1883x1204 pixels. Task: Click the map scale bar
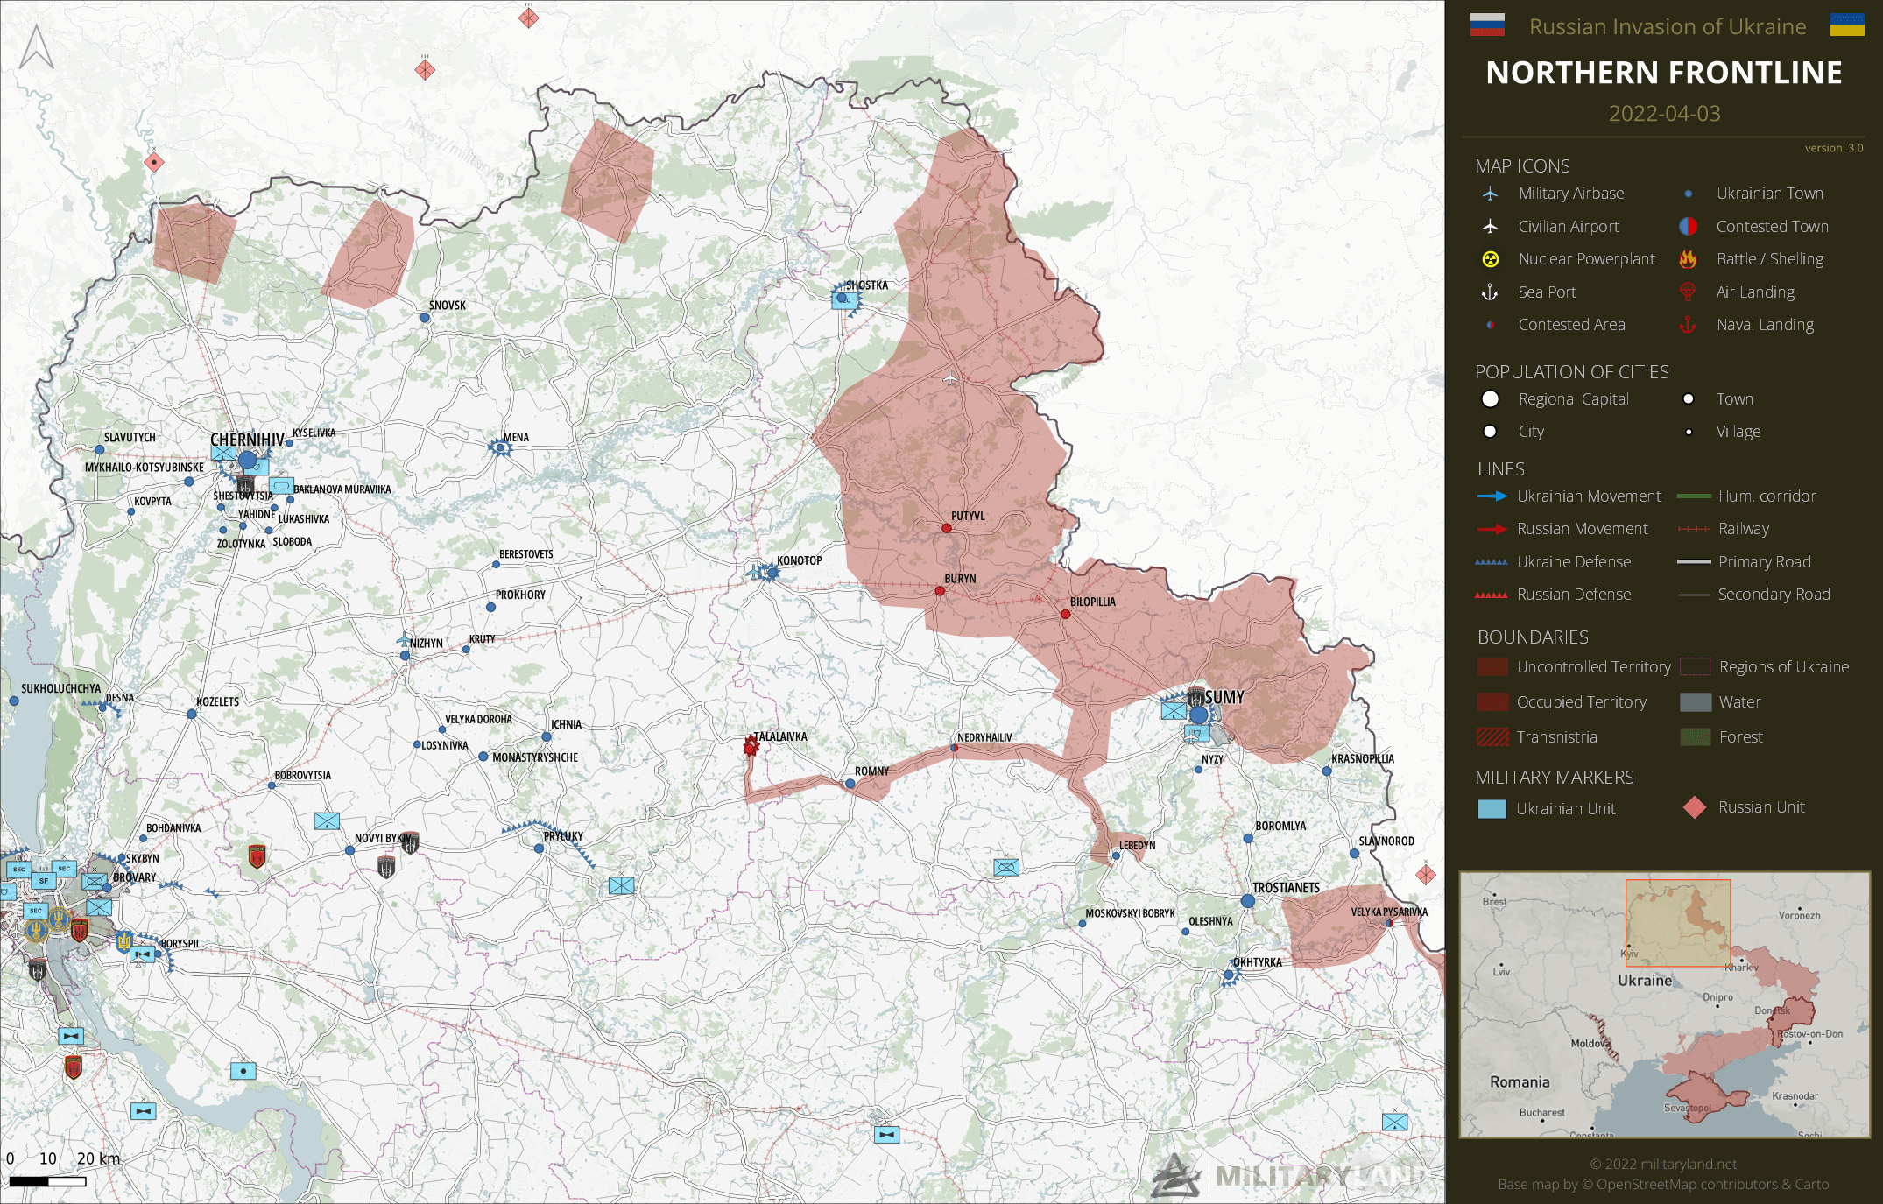click(48, 1181)
